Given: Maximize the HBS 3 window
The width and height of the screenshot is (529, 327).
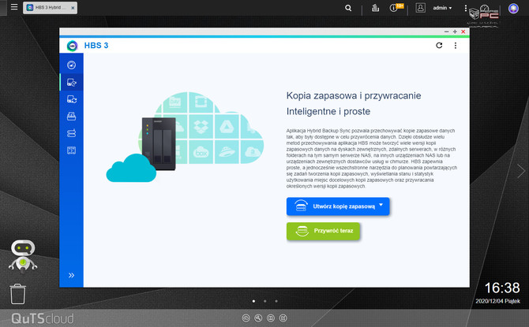Looking at the screenshot, I should click(x=455, y=32).
